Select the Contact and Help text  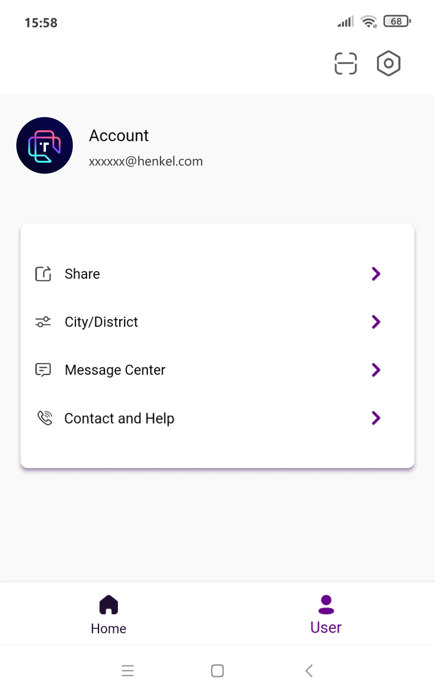(119, 418)
